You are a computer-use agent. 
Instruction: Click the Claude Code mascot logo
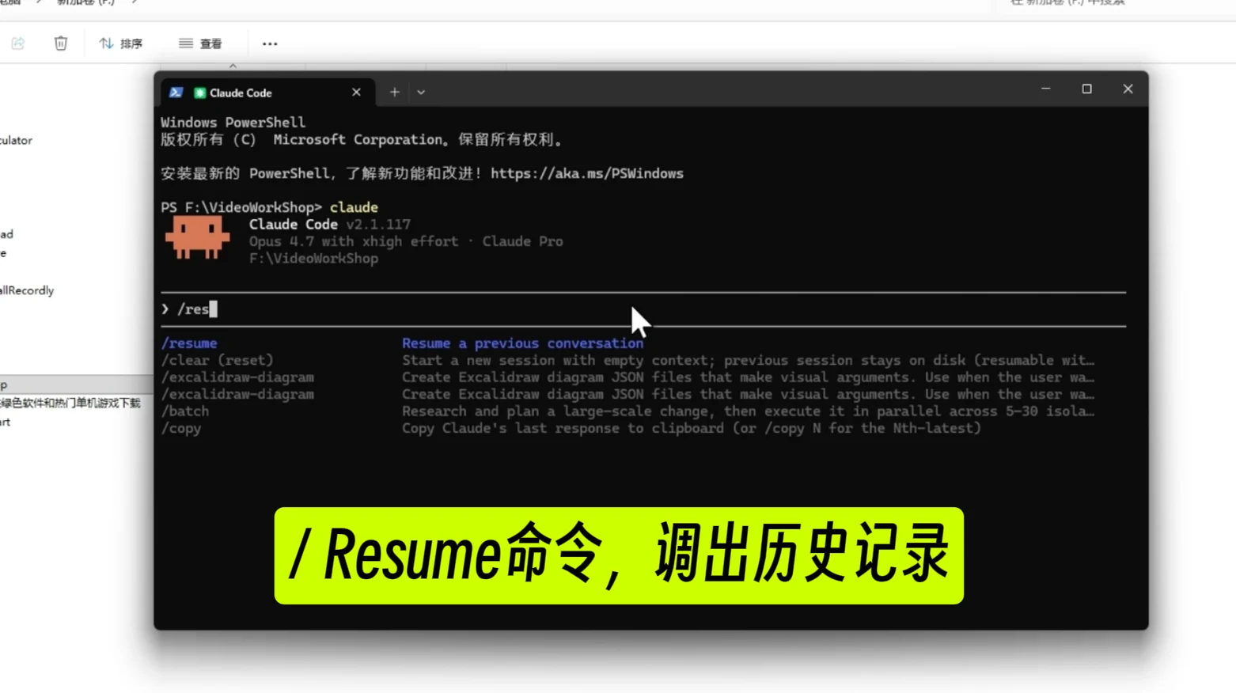click(x=197, y=238)
